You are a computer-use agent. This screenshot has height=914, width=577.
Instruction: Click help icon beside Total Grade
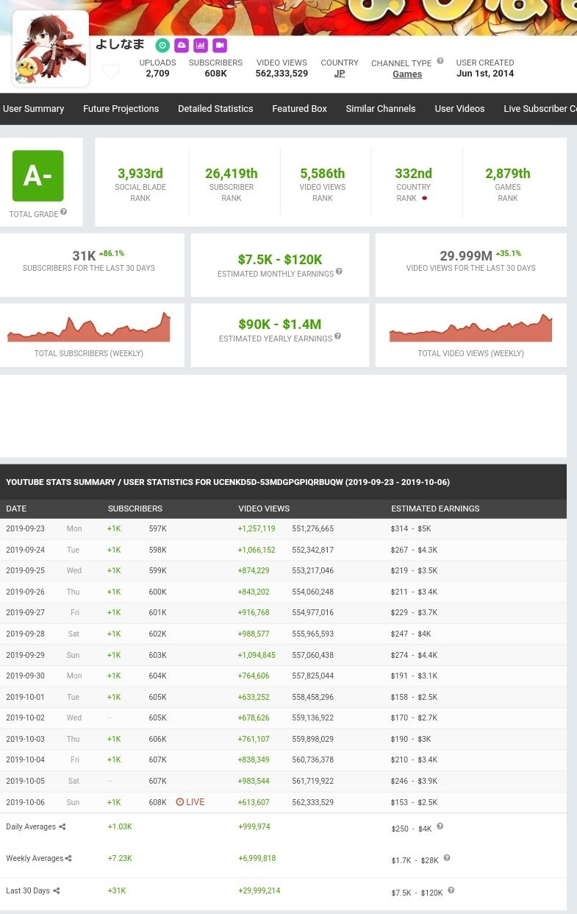coord(63,212)
